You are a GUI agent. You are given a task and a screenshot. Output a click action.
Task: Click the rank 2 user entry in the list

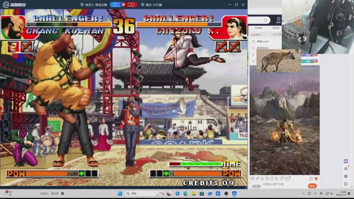point(263,48)
